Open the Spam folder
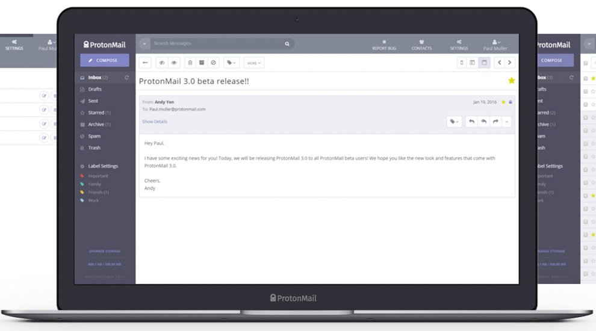This screenshot has width=596, height=331. pyautogui.click(x=95, y=136)
